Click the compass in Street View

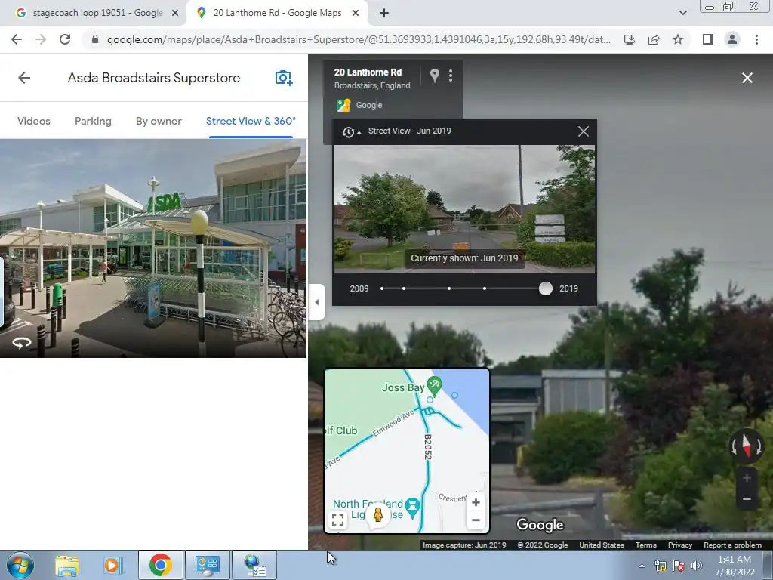(747, 446)
